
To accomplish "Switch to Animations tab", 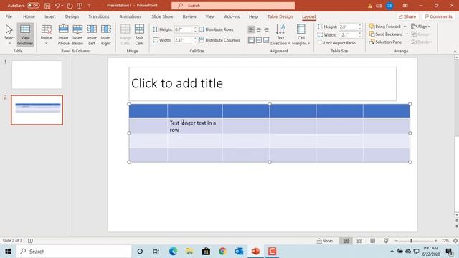I will [x=131, y=16].
